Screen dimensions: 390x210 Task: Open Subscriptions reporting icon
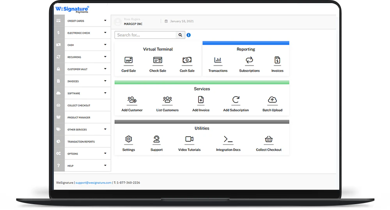(x=249, y=60)
